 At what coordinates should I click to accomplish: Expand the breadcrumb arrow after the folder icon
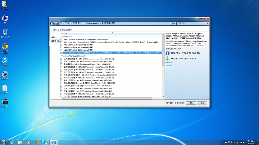(63, 23)
